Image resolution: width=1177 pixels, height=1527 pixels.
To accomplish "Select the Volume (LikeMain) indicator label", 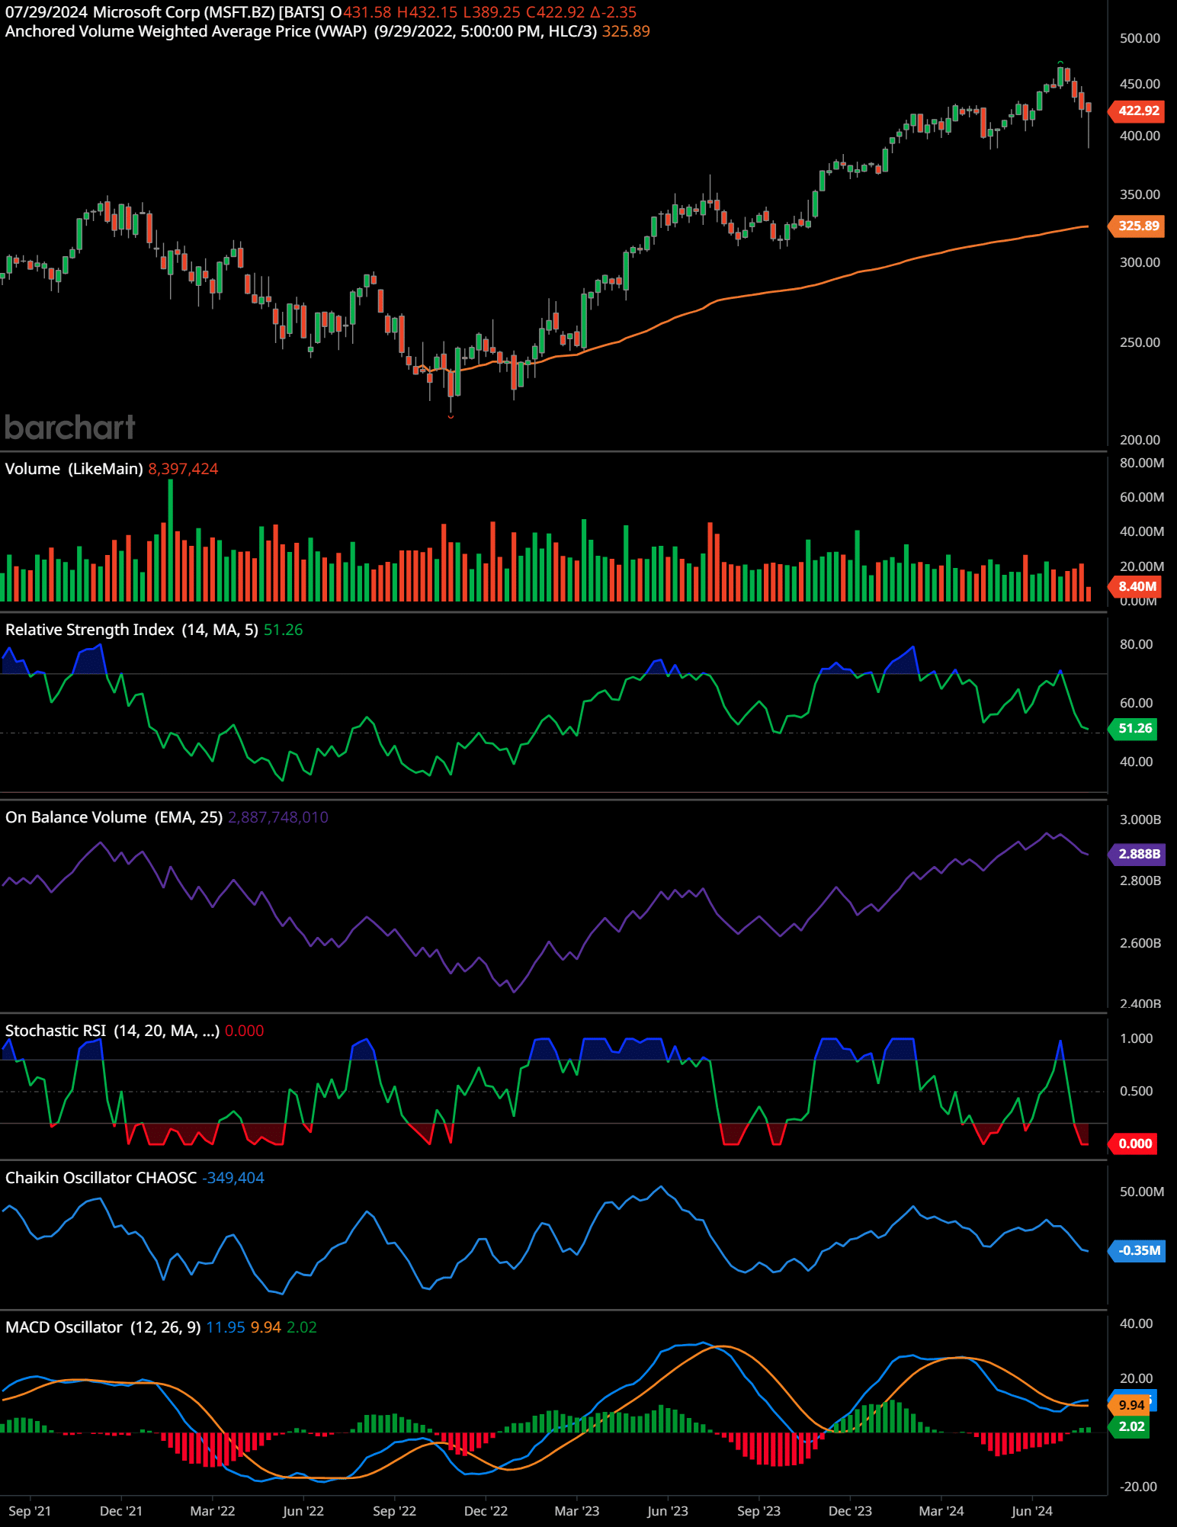I will point(74,469).
